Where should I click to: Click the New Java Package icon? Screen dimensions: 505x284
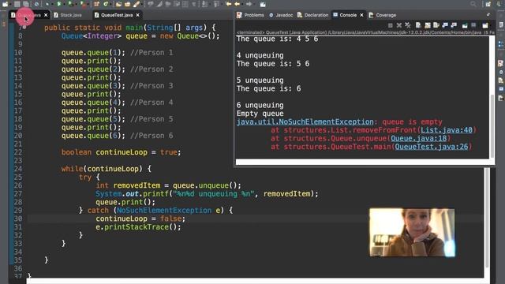pos(96,4)
